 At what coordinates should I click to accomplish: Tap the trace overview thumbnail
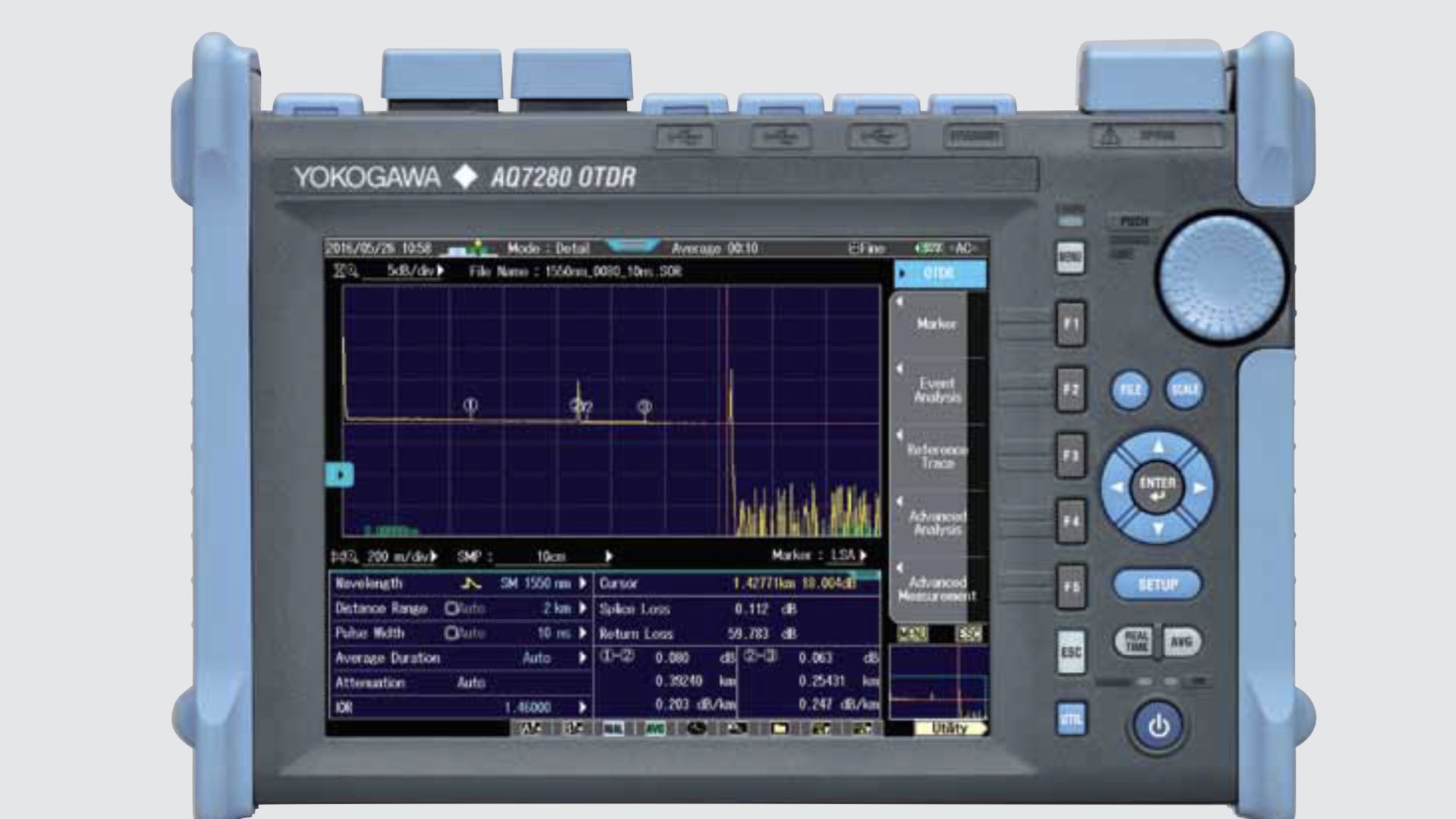939,682
